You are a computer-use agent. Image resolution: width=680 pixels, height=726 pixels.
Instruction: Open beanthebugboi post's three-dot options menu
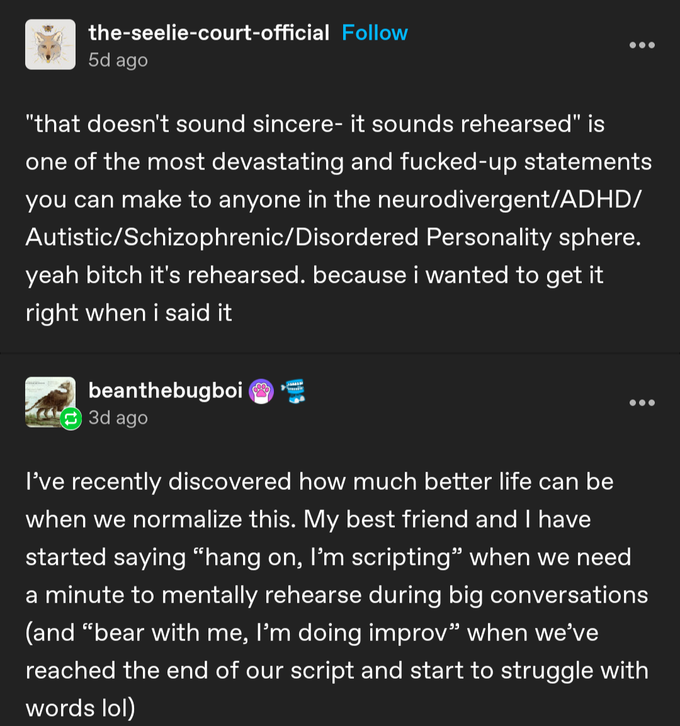[x=642, y=403]
